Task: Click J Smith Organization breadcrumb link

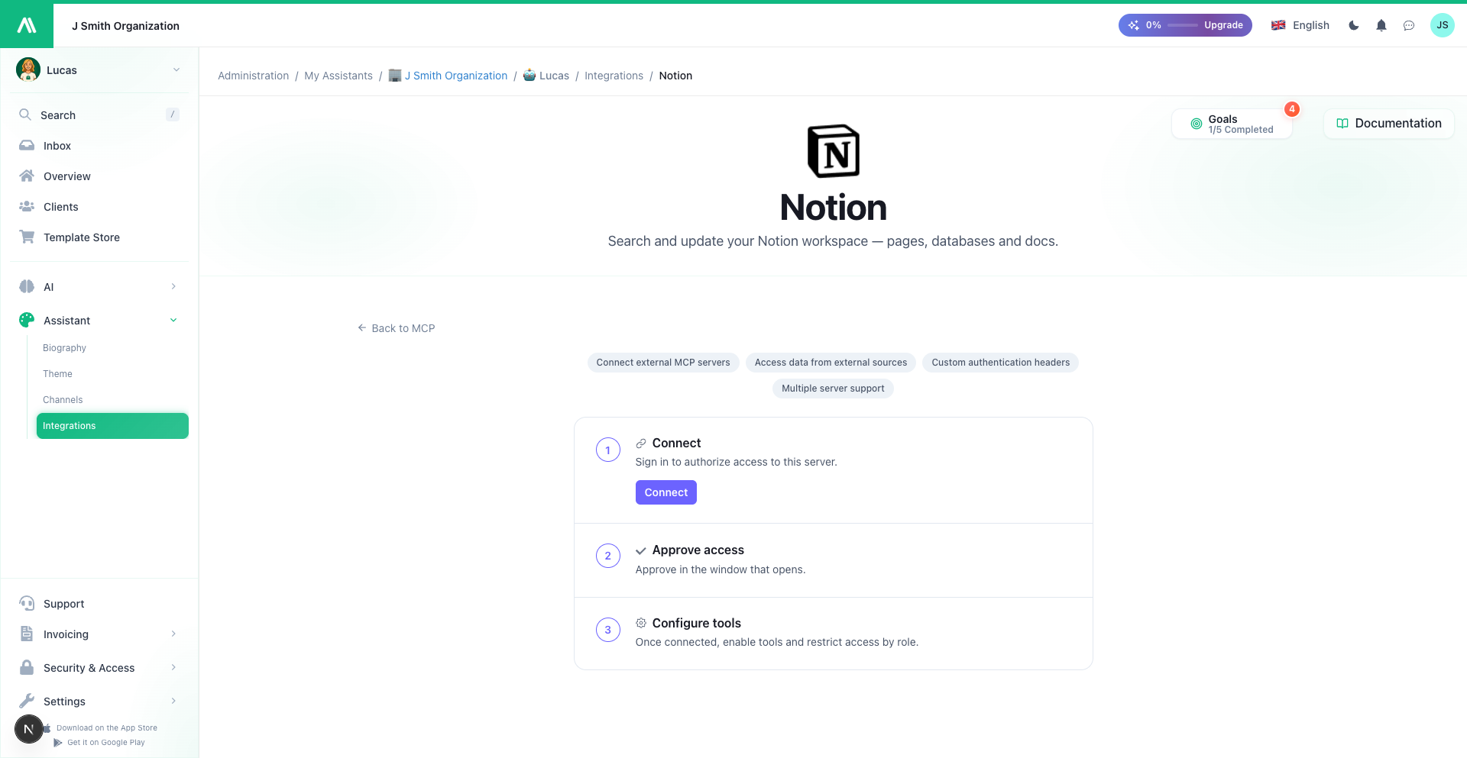Action: 456,76
